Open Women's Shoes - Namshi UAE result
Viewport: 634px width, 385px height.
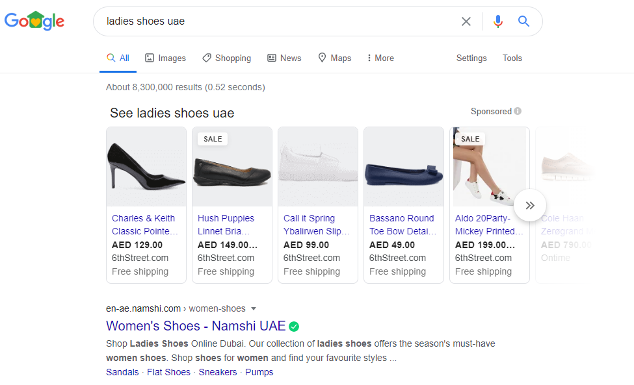[196, 326]
